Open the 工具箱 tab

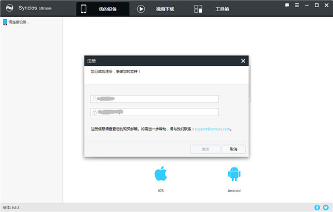click(x=222, y=9)
